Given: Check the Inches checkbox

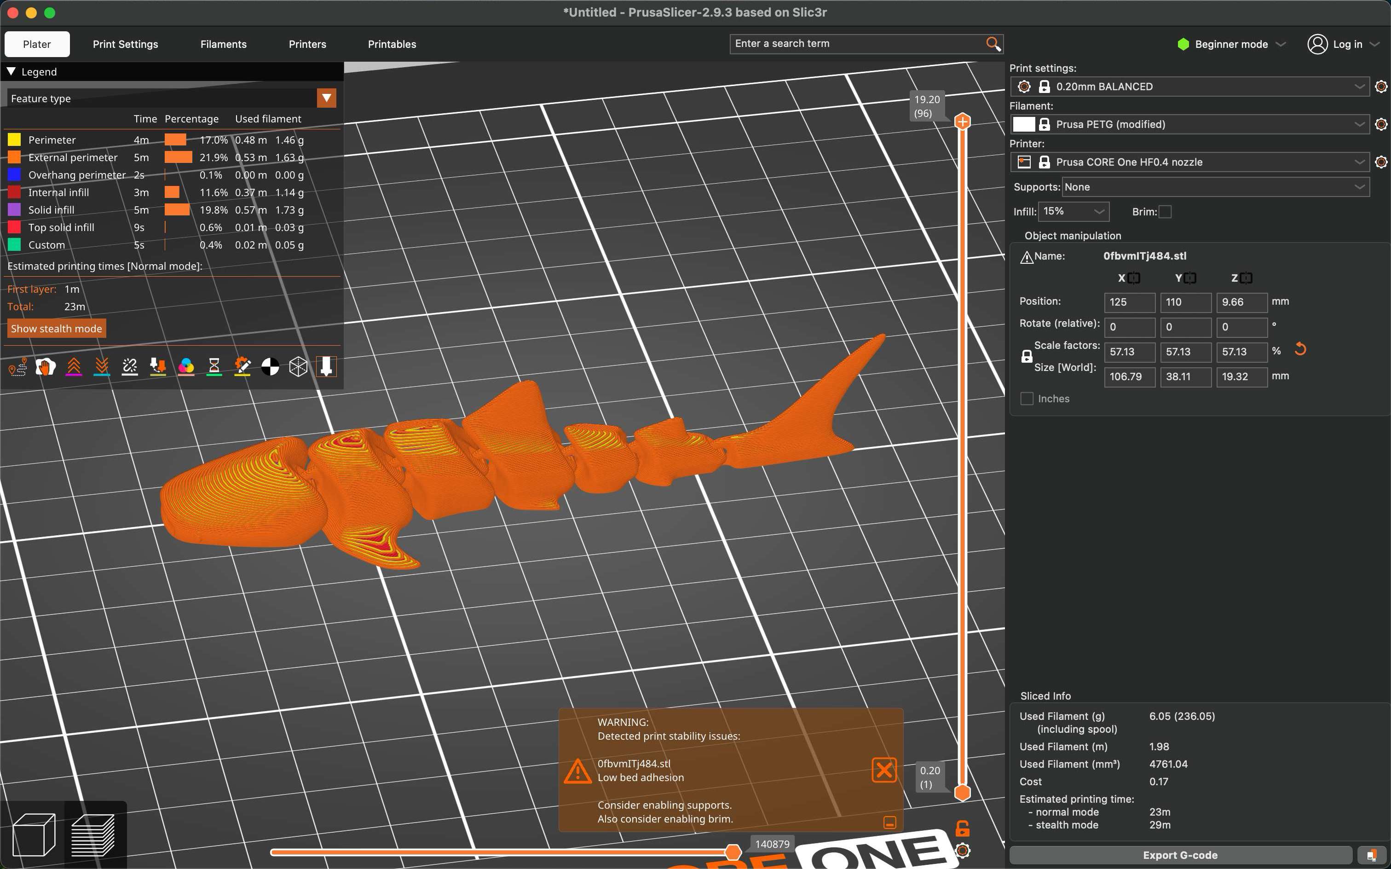Looking at the screenshot, I should [x=1027, y=399].
